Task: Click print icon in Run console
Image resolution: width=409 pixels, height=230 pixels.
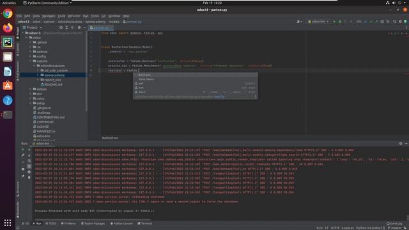Action: 29,172
